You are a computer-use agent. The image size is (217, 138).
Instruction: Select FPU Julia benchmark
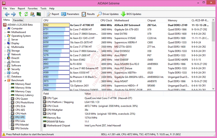click(20, 121)
